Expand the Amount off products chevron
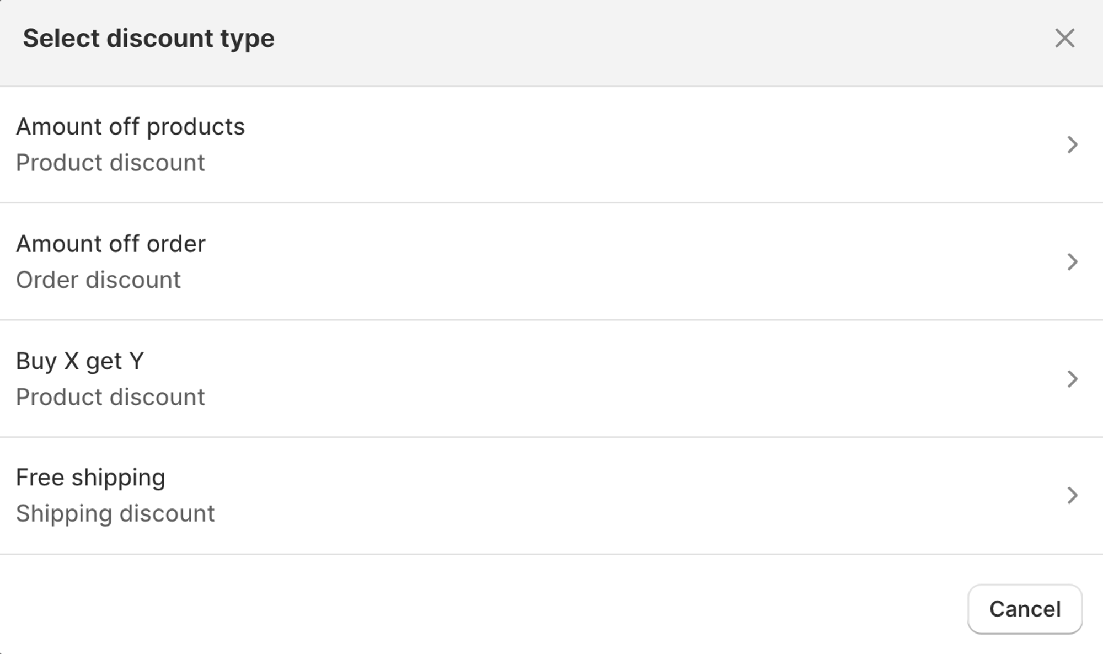The width and height of the screenshot is (1103, 654). tap(1072, 144)
